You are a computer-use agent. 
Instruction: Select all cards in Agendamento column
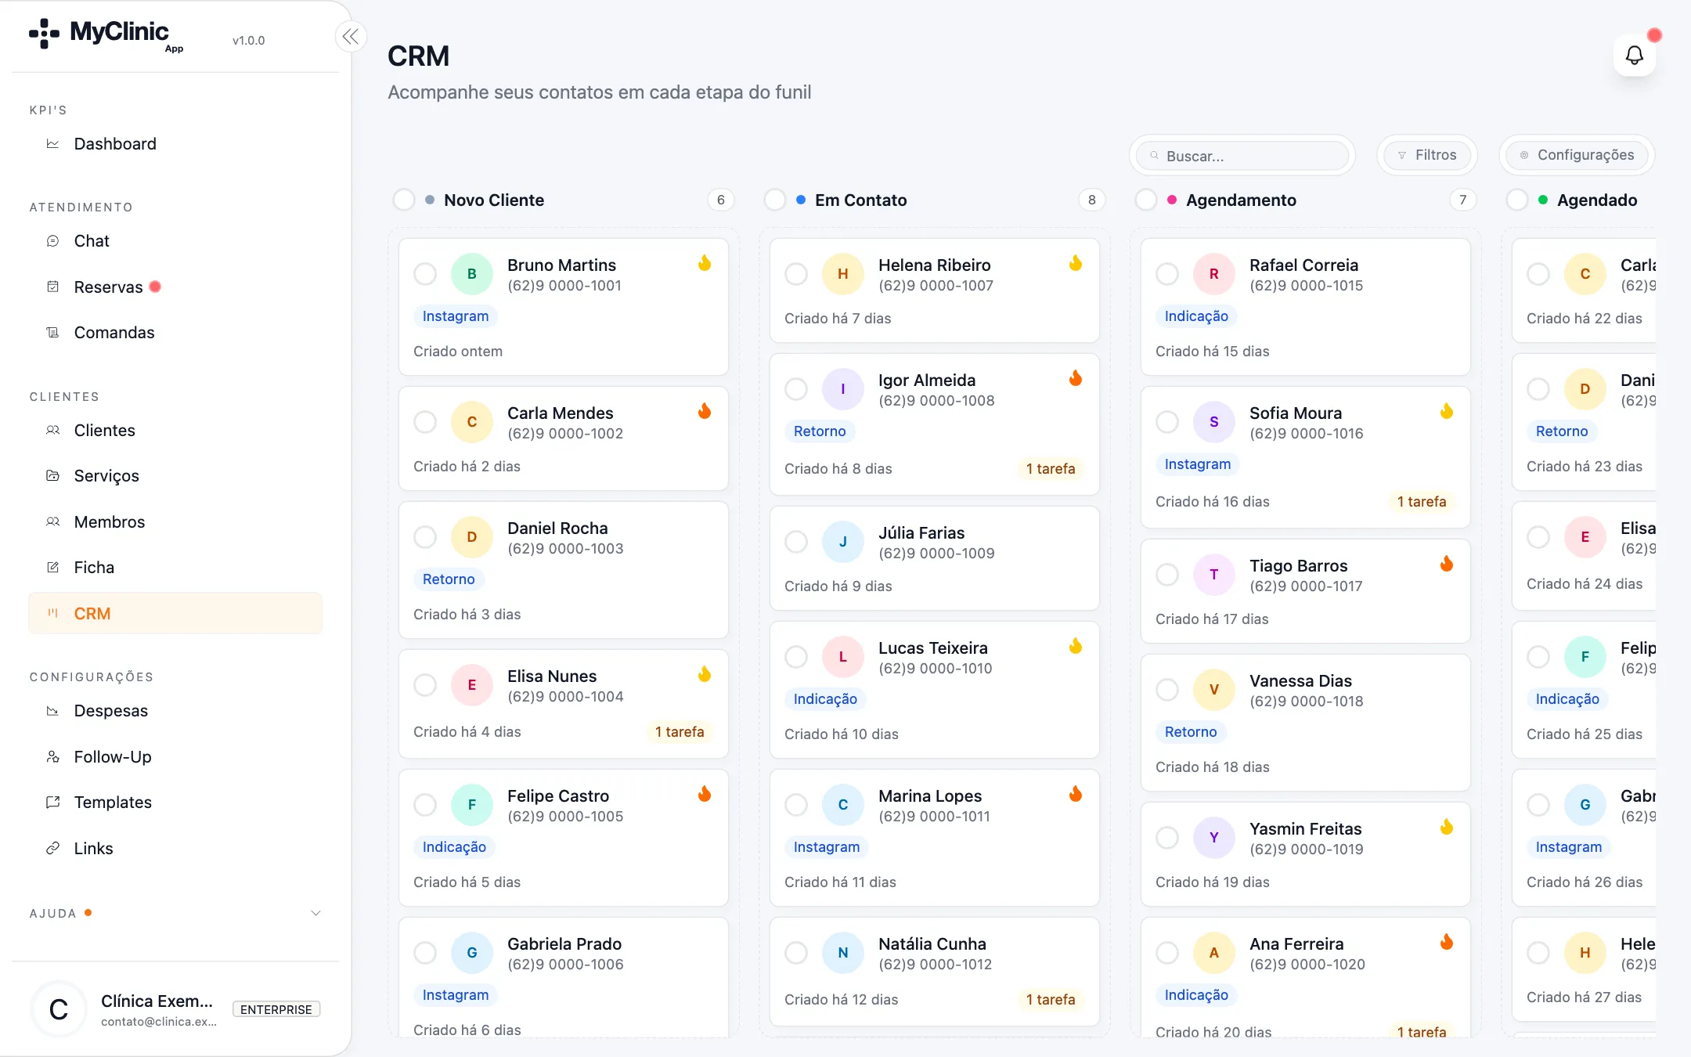click(x=1146, y=200)
